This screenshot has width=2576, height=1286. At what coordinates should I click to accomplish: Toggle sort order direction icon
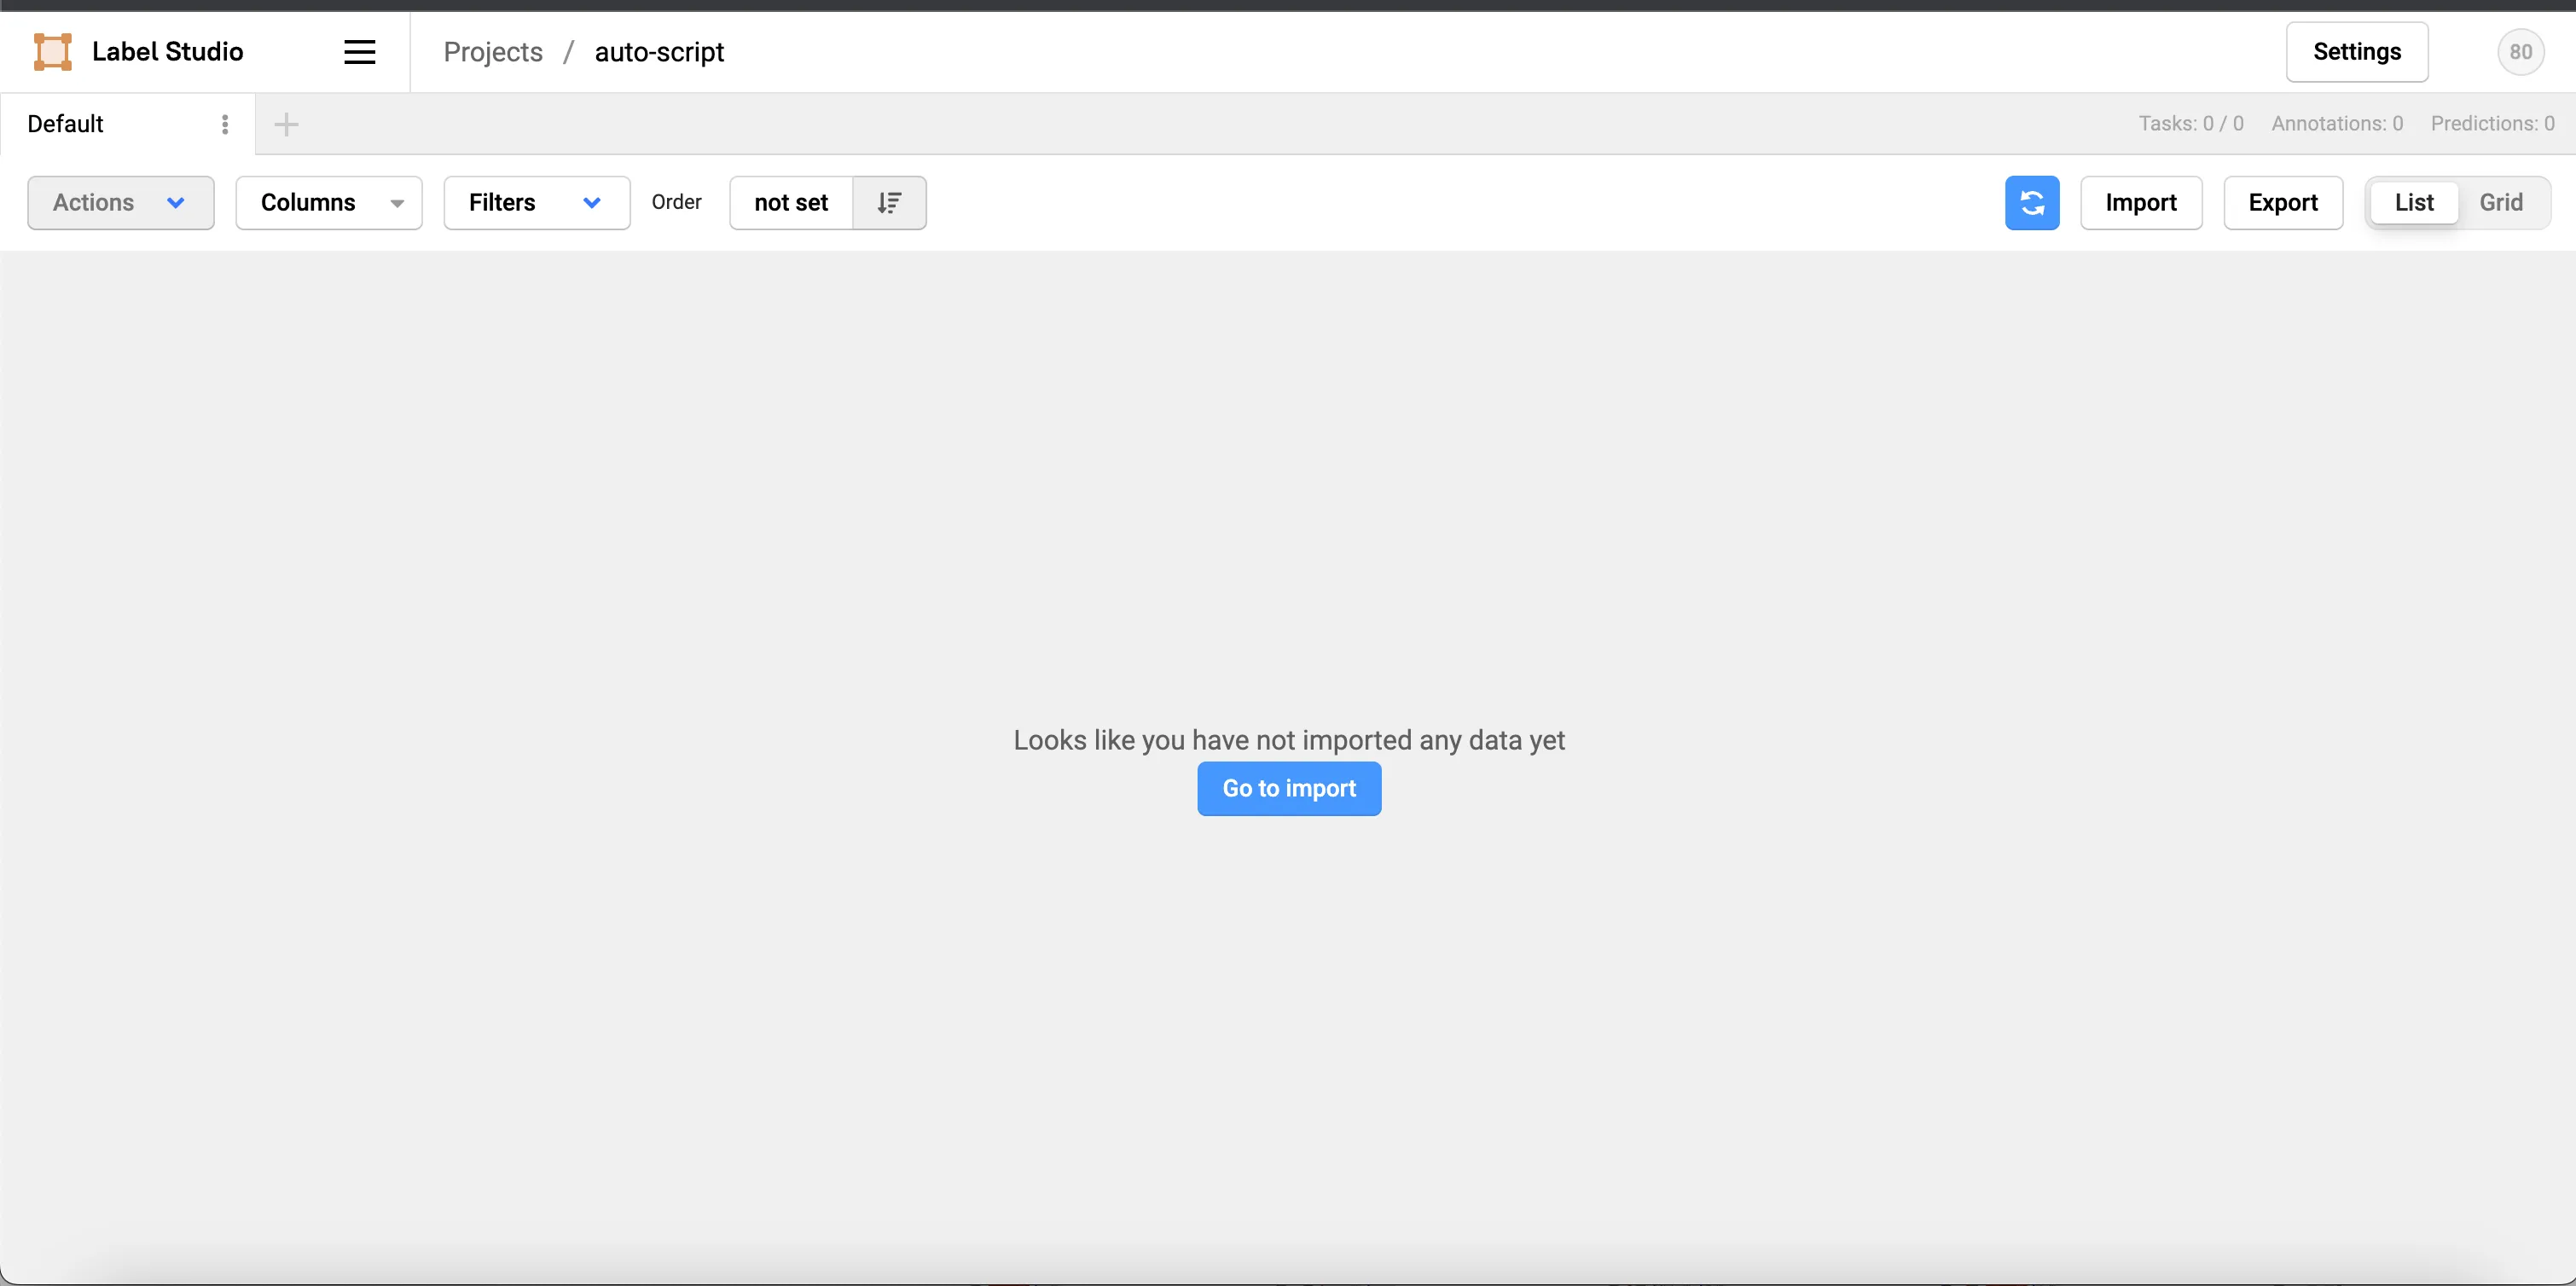tap(889, 203)
